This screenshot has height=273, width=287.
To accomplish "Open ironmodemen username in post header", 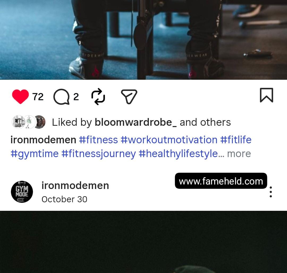I will 75,186.
